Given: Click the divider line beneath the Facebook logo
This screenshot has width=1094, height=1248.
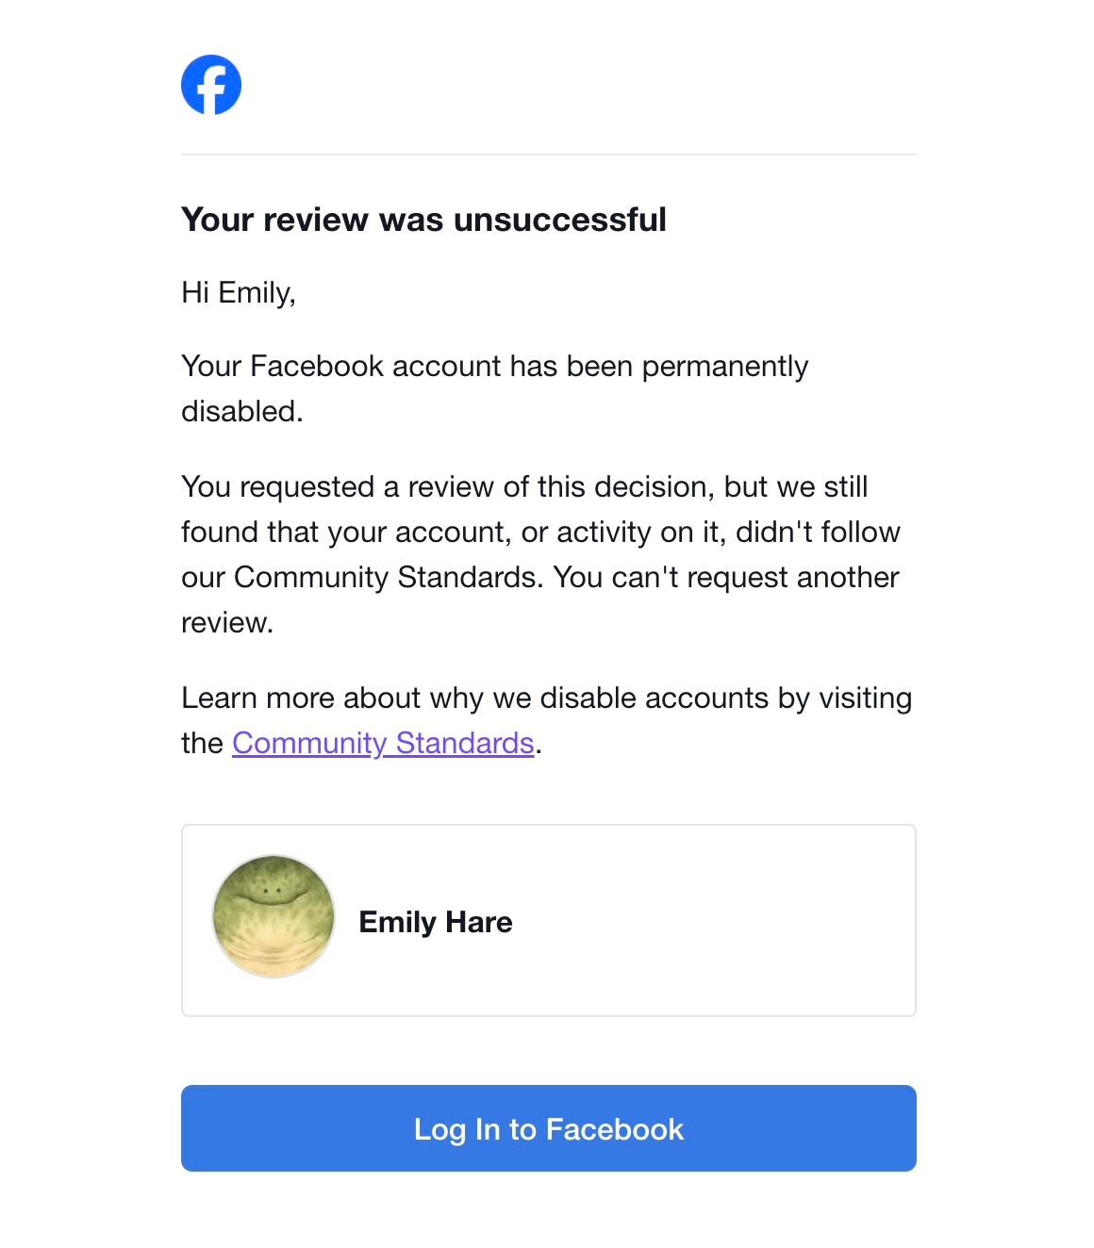Looking at the screenshot, I should [548, 155].
